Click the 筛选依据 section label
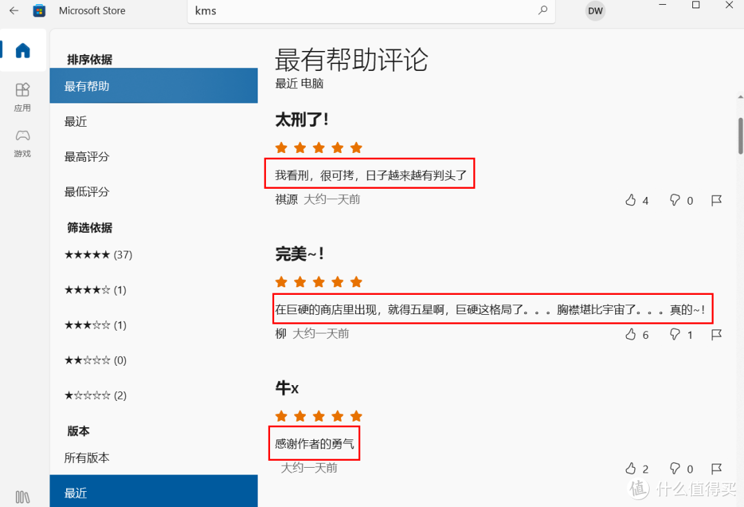Screen dimensions: 744x507 pyautogui.click(x=90, y=227)
